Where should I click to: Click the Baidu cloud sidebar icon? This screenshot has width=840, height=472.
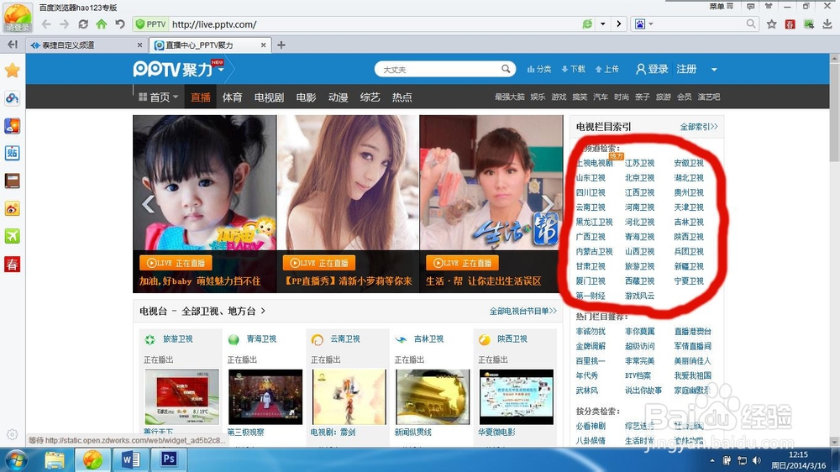13,98
